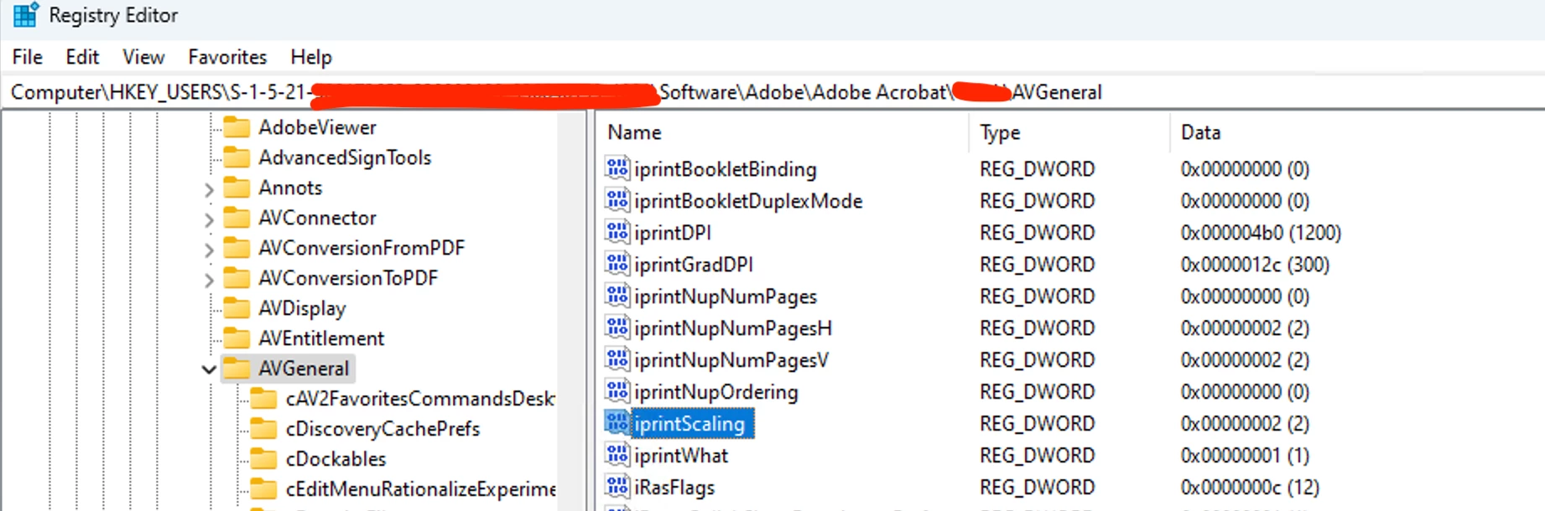Image resolution: width=1545 pixels, height=511 pixels.
Task: Open the Favorites menu
Action: point(227,57)
